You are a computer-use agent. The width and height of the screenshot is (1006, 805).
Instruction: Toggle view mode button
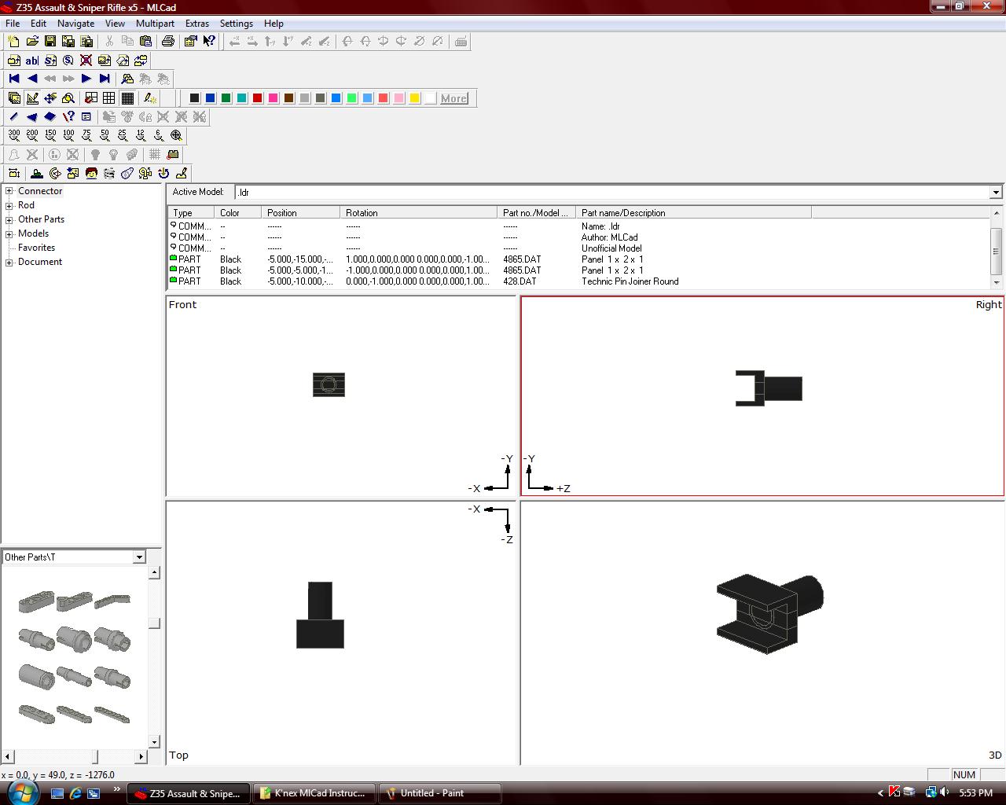tap(14, 98)
